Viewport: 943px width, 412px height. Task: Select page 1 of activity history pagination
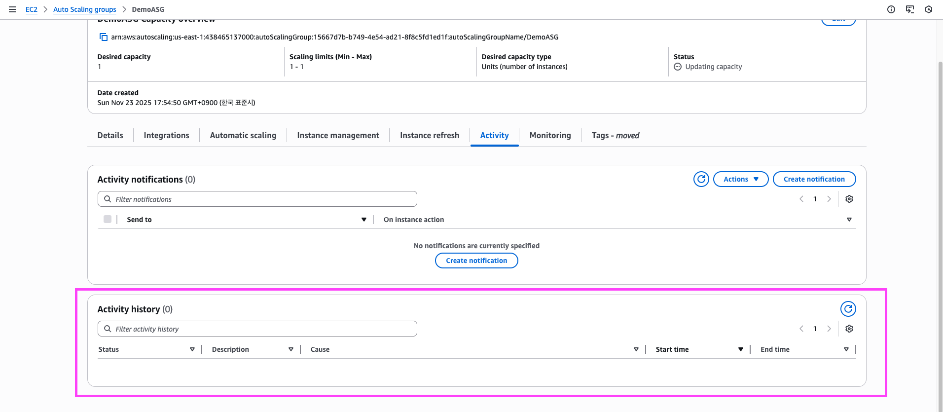click(815, 329)
